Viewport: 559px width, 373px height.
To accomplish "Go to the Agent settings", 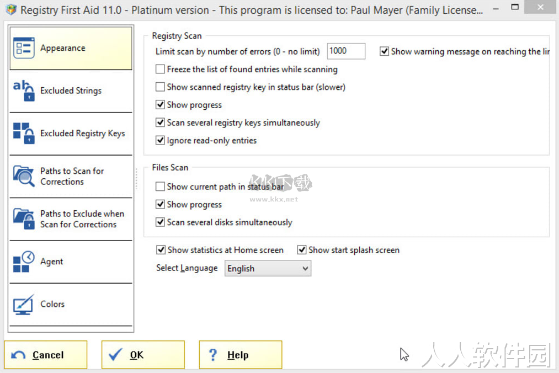I will 71,262.
